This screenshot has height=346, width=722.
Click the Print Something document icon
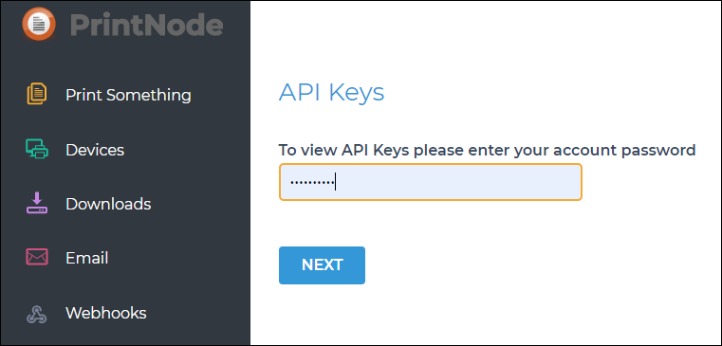(x=36, y=95)
